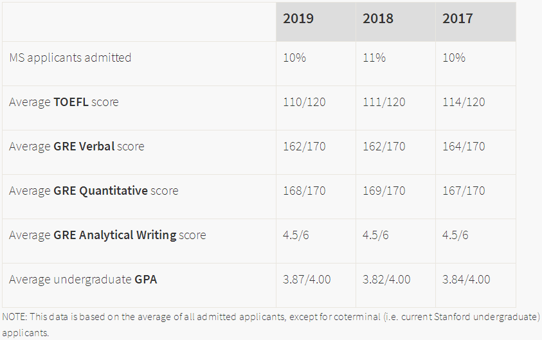Select the 164/170 GRE Verbal cell
Image resolution: width=542 pixels, height=340 pixels.
pos(464,147)
